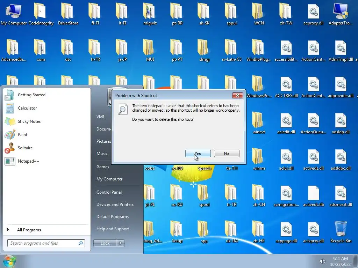Launch Paint from Start menu
This screenshot has height=268, width=358.
[x=47, y=134]
